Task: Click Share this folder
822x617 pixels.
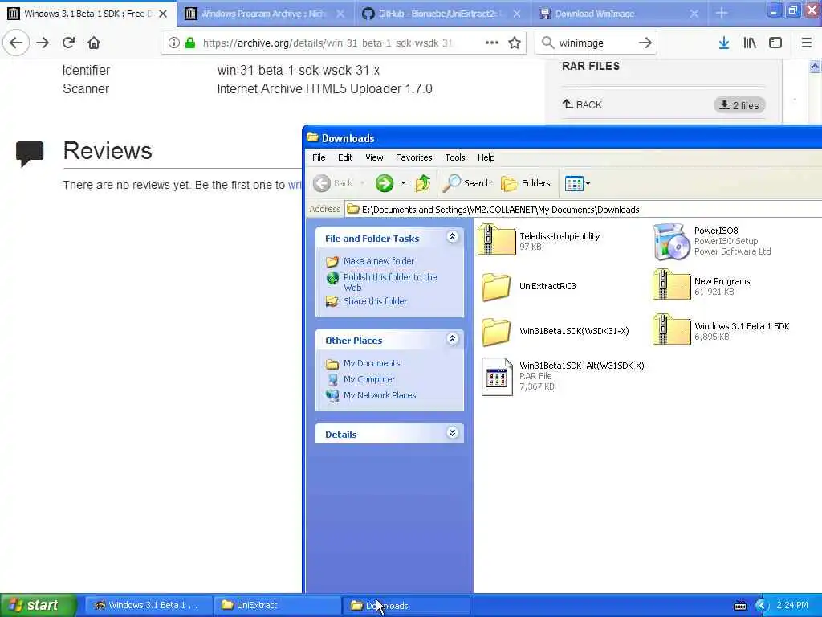Action: [x=376, y=301]
